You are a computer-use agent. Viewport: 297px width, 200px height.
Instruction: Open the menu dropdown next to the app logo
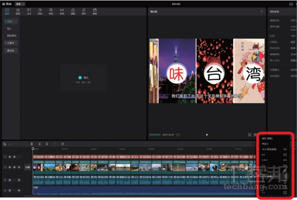[20, 4]
